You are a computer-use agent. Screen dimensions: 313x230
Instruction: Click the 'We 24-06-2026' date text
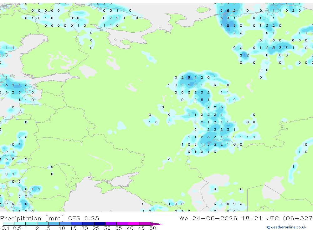208,218
